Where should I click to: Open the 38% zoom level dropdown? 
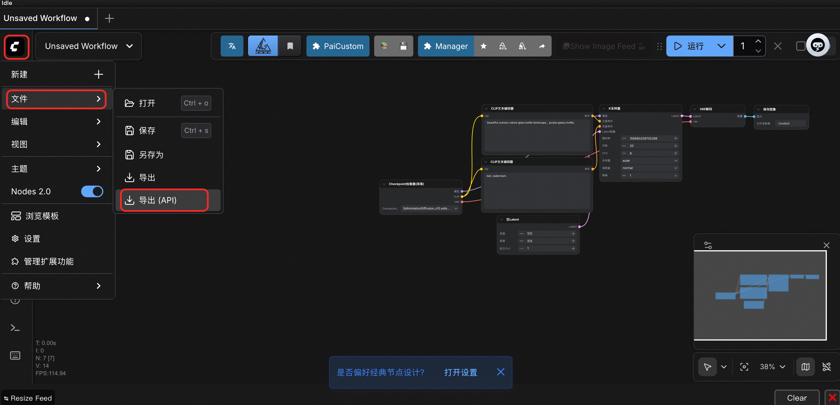tap(772, 367)
